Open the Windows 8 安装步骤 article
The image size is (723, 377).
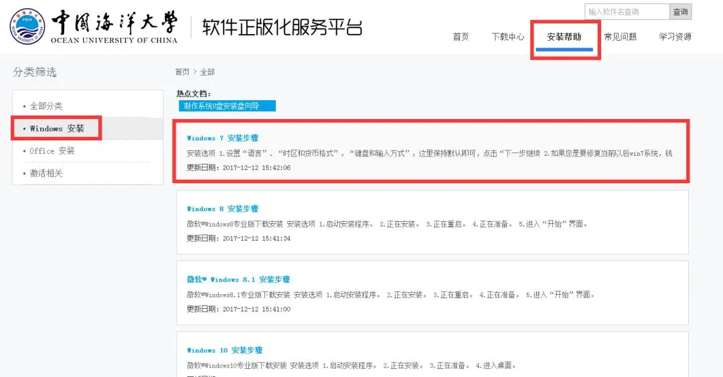(x=223, y=209)
